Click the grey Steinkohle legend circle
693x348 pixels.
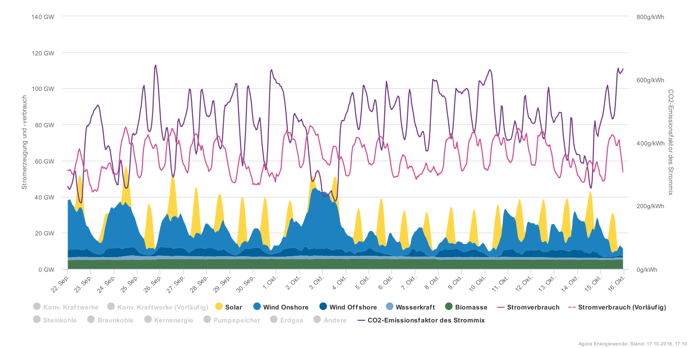click(37, 319)
